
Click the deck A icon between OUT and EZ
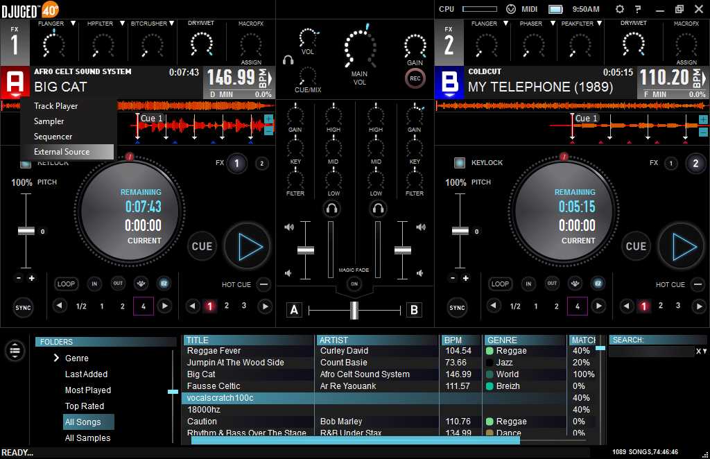coord(141,284)
